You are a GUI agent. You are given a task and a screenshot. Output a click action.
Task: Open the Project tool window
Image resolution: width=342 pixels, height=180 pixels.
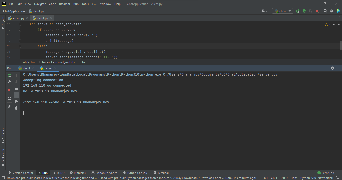click(3, 23)
